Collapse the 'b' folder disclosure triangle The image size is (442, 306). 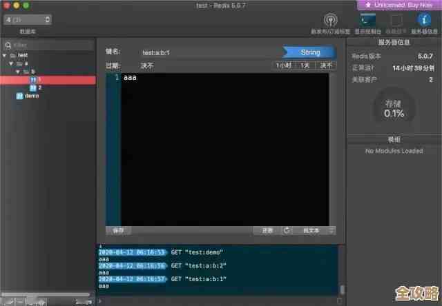[x=19, y=72]
